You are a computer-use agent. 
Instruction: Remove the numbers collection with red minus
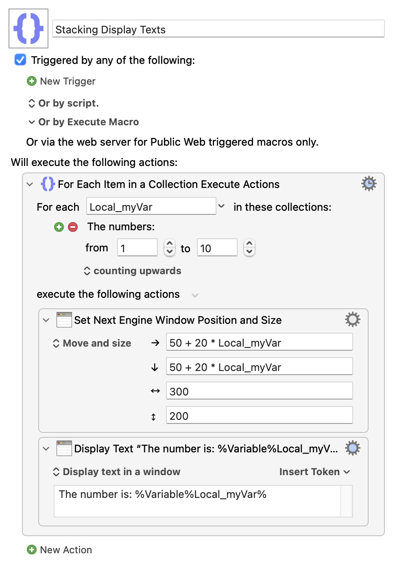pos(73,227)
